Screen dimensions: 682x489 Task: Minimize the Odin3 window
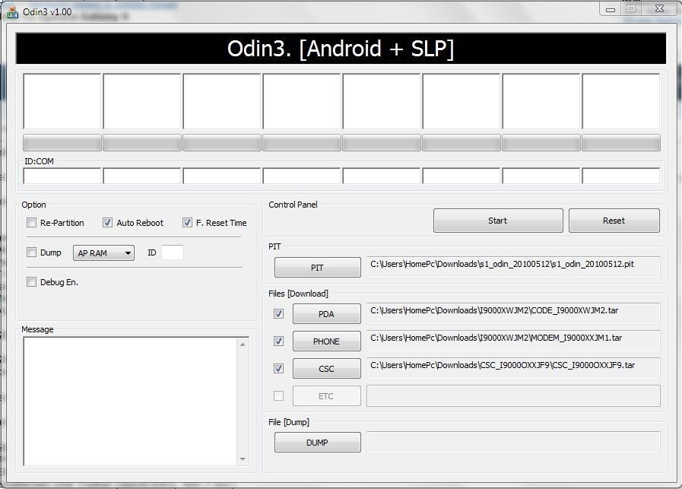point(611,9)
